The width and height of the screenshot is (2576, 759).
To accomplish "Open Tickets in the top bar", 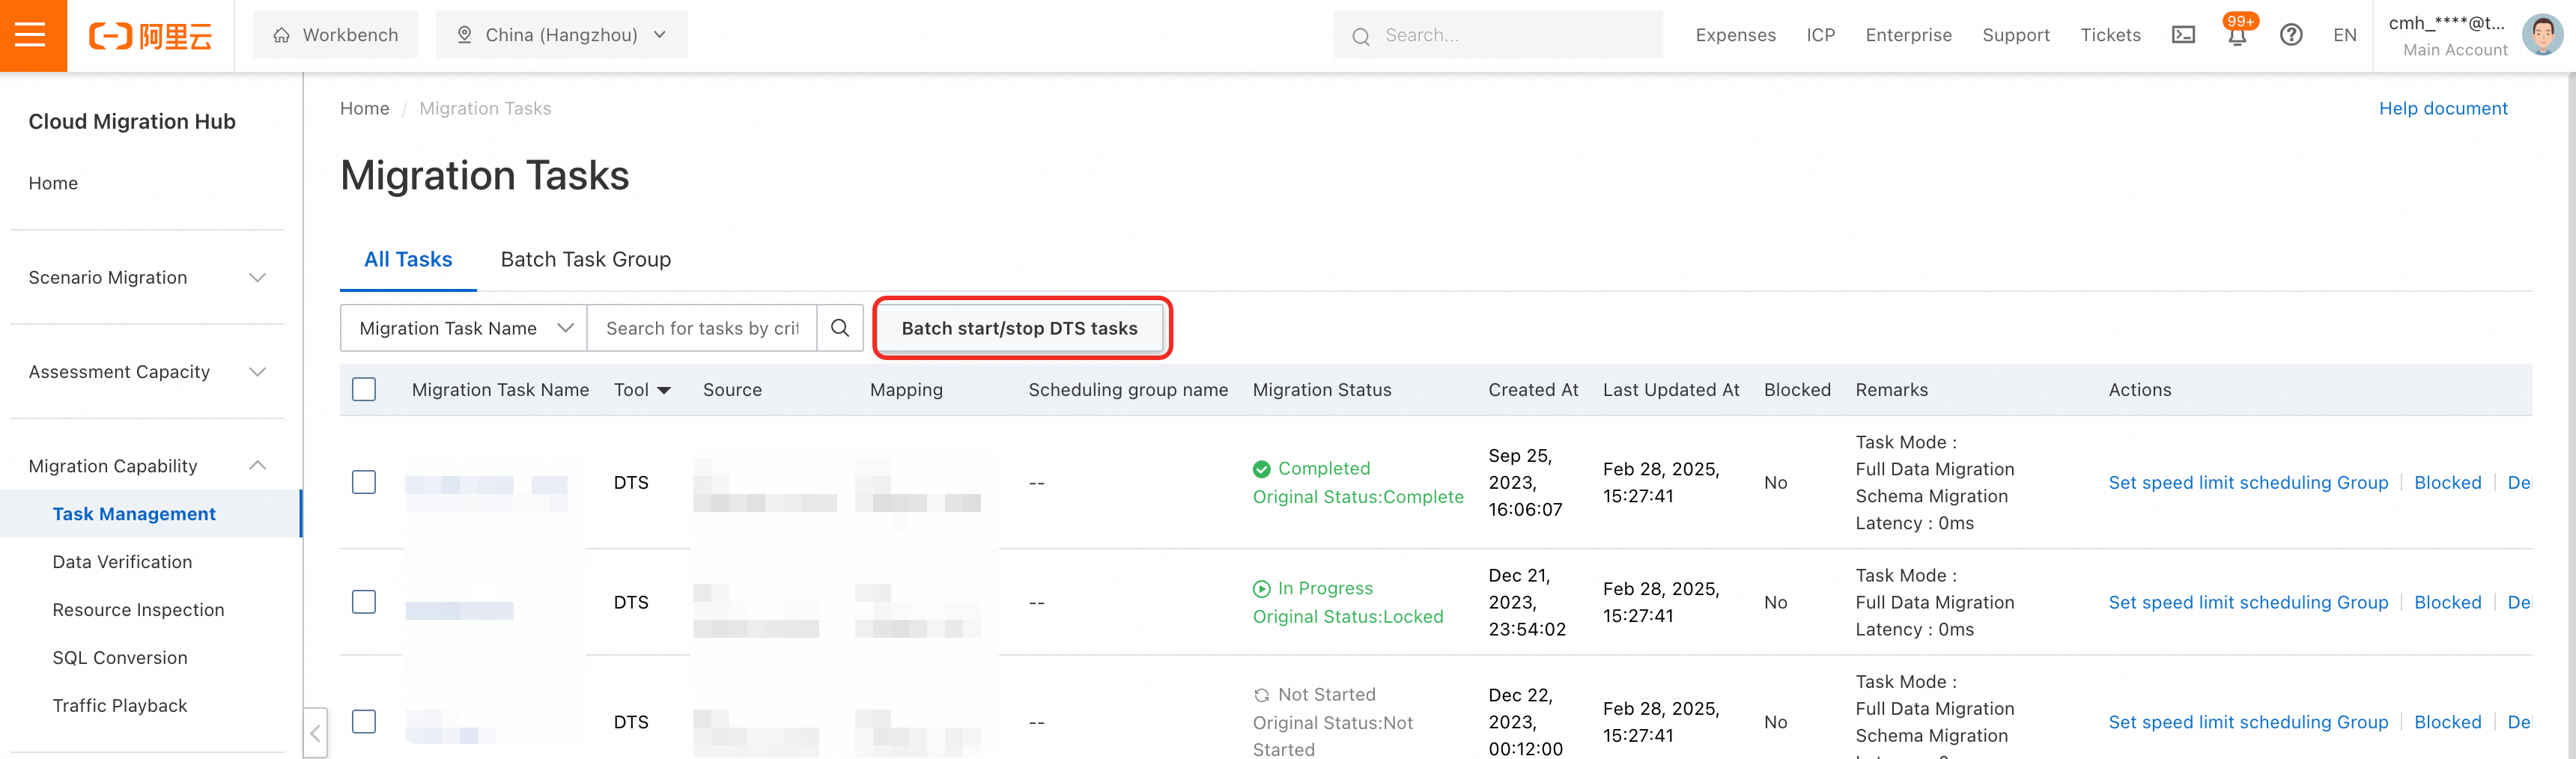I will tap(2111, 35).
